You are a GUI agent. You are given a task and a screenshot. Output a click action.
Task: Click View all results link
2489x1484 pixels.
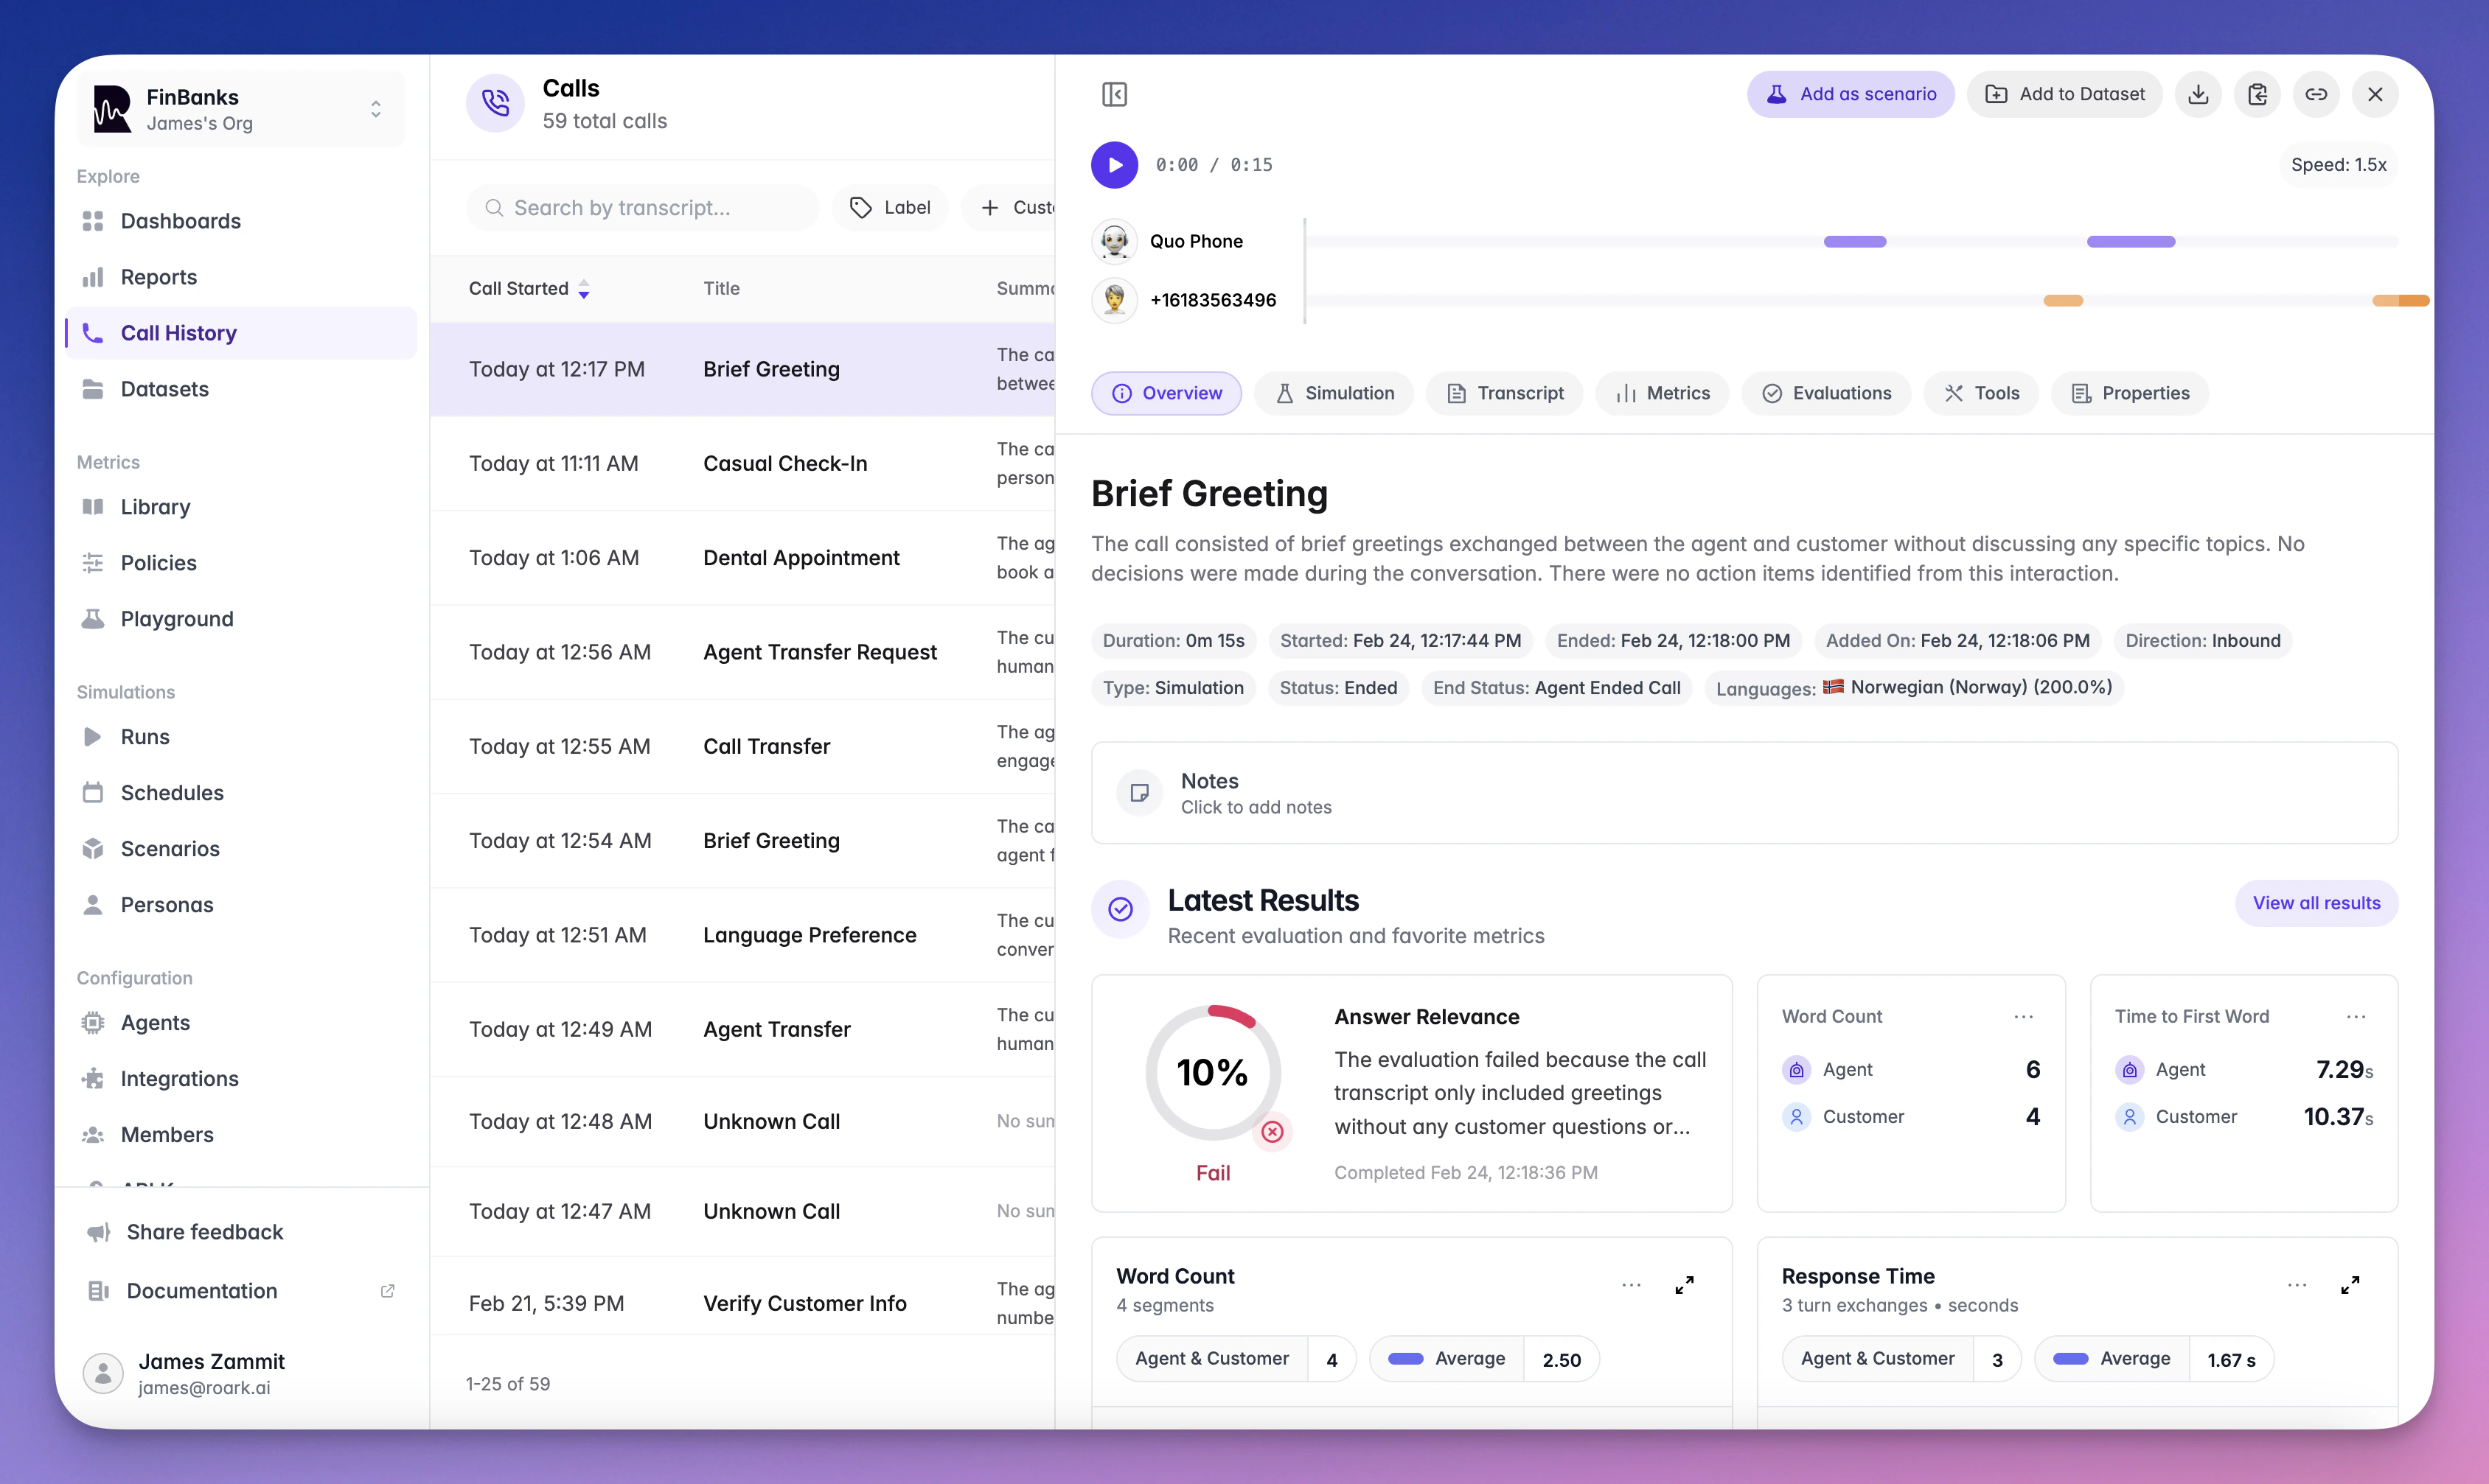pyautogui.click(x=2316, y=903)
